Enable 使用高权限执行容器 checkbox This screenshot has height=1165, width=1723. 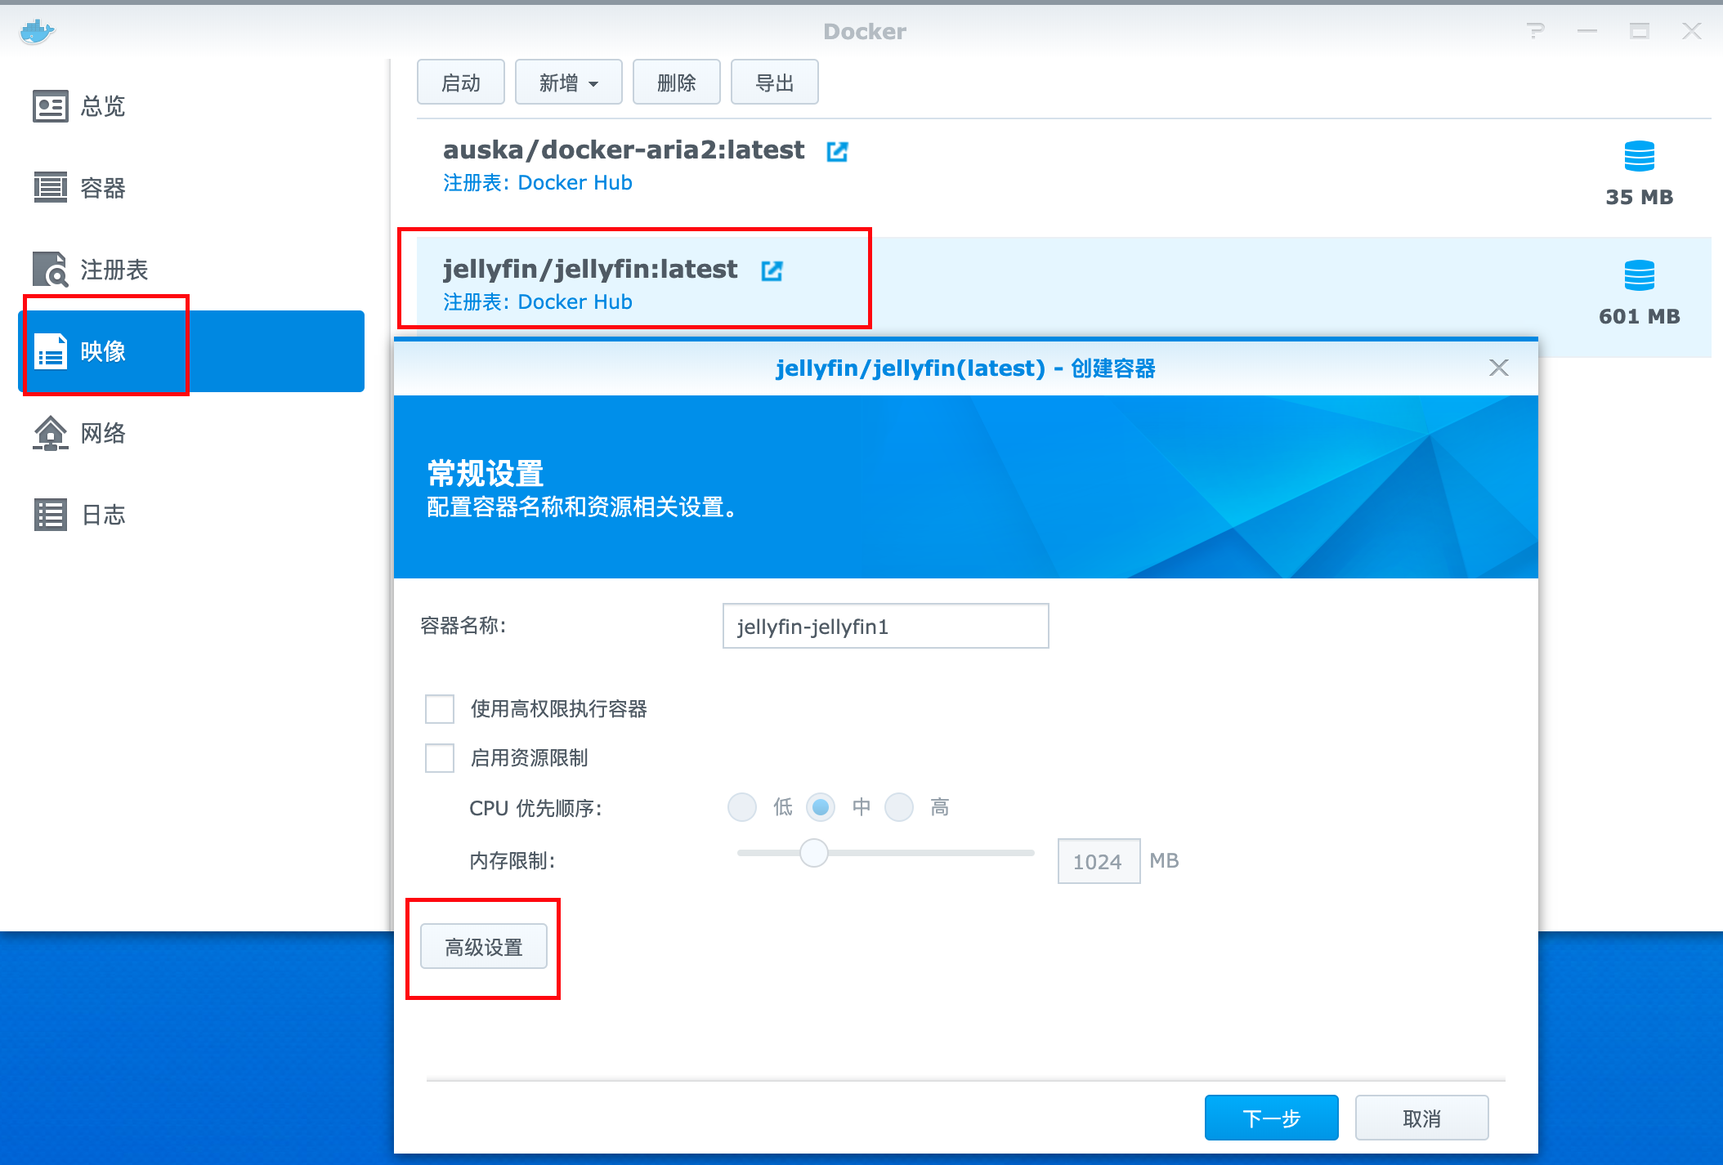click(440, 709)
